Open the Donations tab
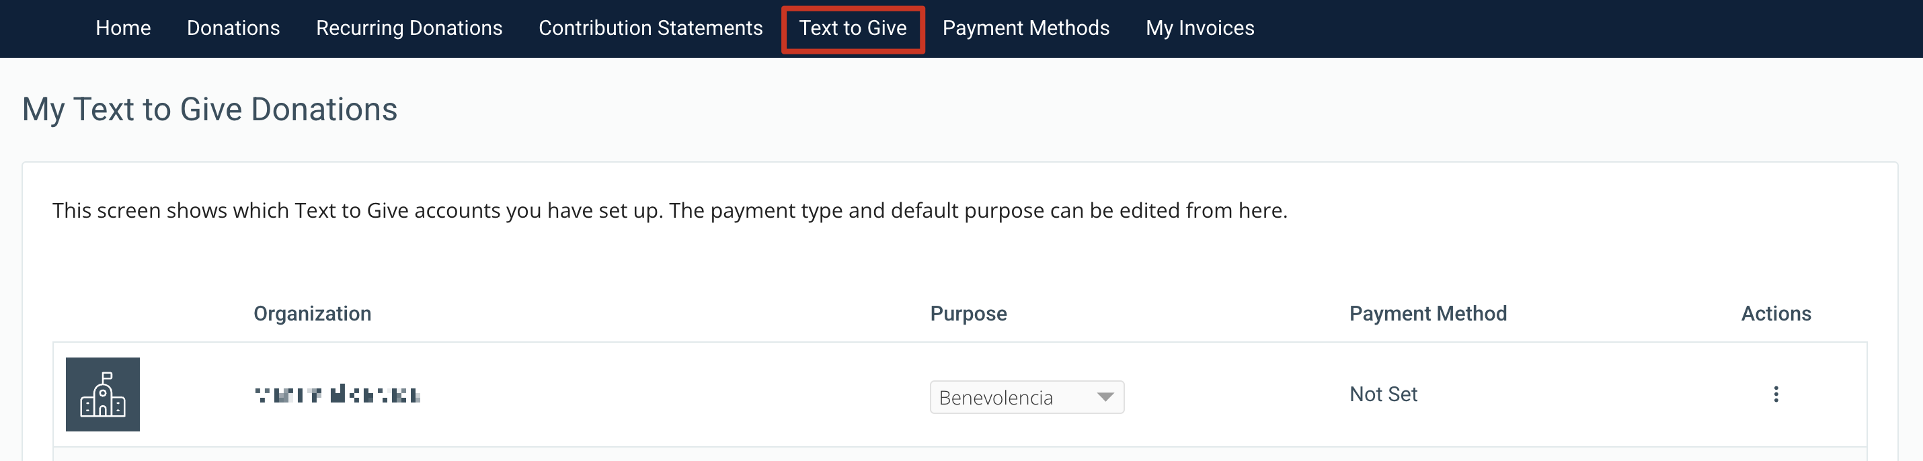This screenshot has height=461, width=1923. (233, 28)
